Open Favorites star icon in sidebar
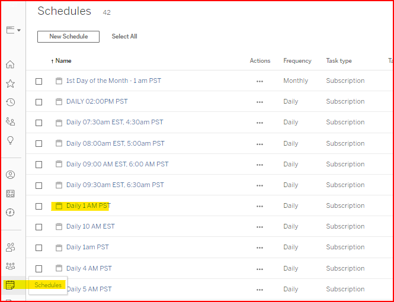The image size is (394, 302). (x=10, y=83)
